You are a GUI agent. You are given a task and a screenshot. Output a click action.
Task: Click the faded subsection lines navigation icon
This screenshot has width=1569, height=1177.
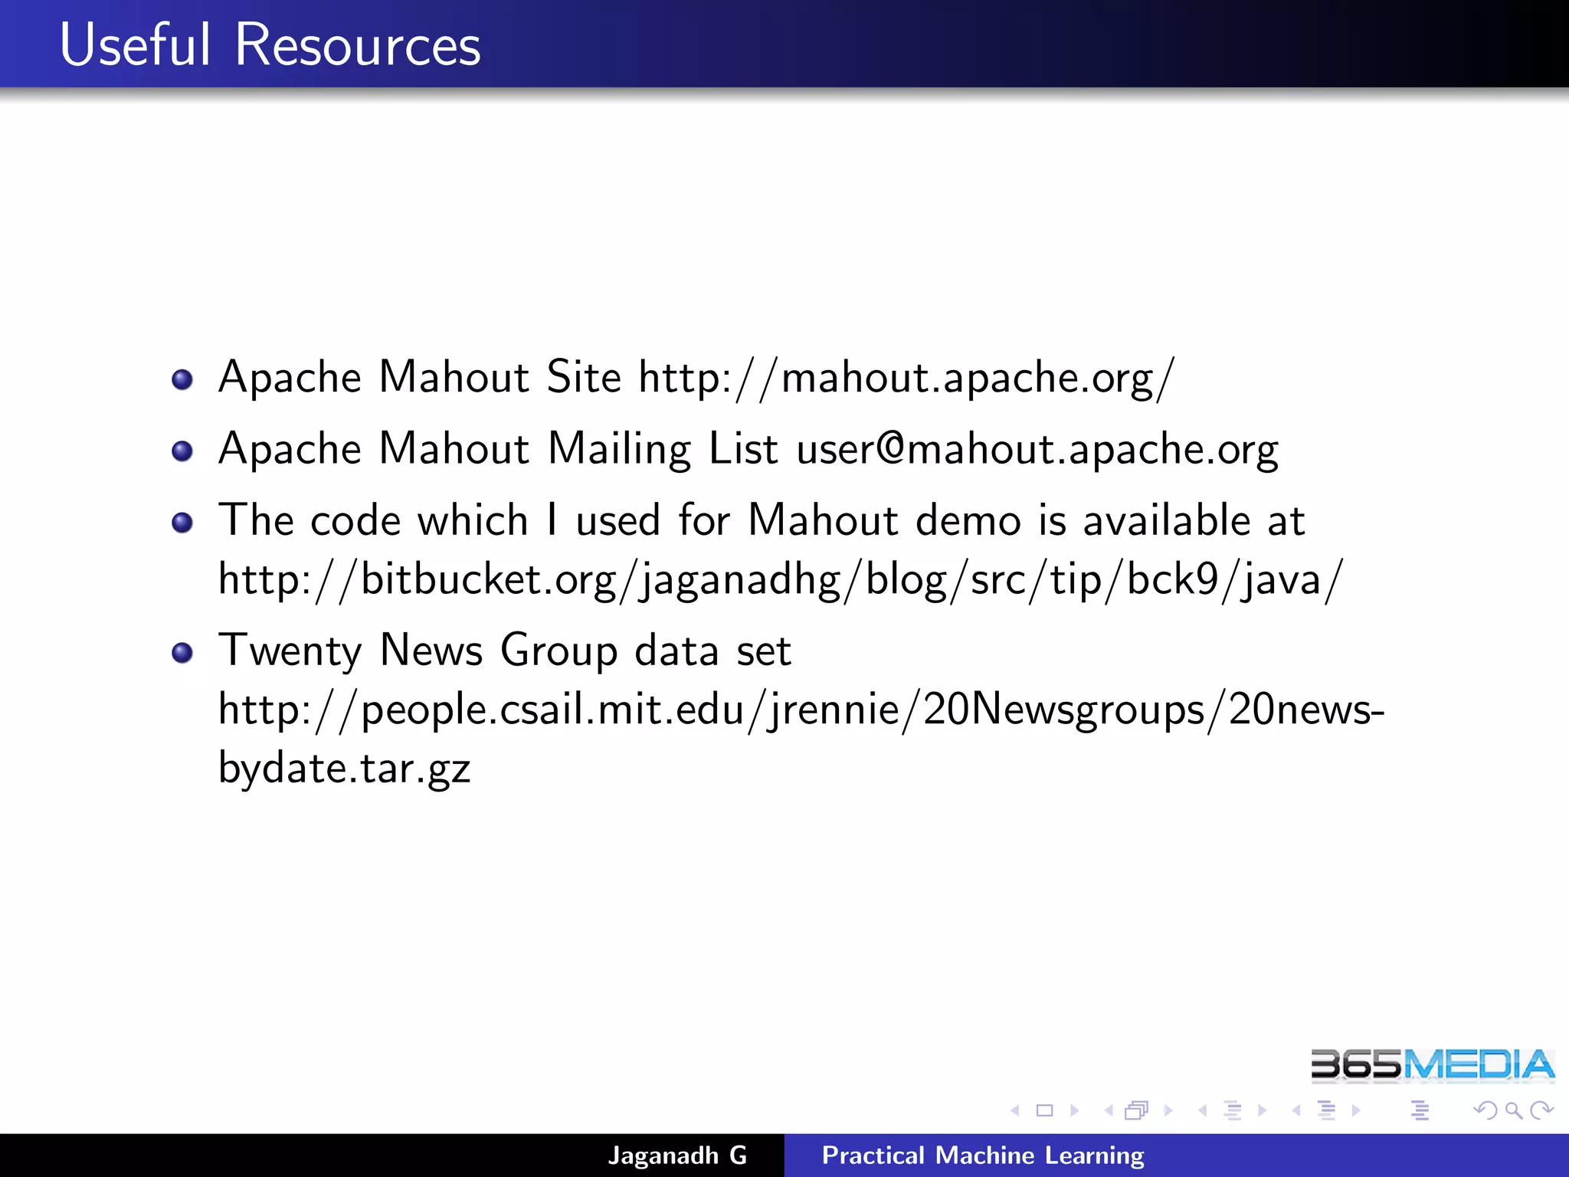(x=1233, y=1110)
